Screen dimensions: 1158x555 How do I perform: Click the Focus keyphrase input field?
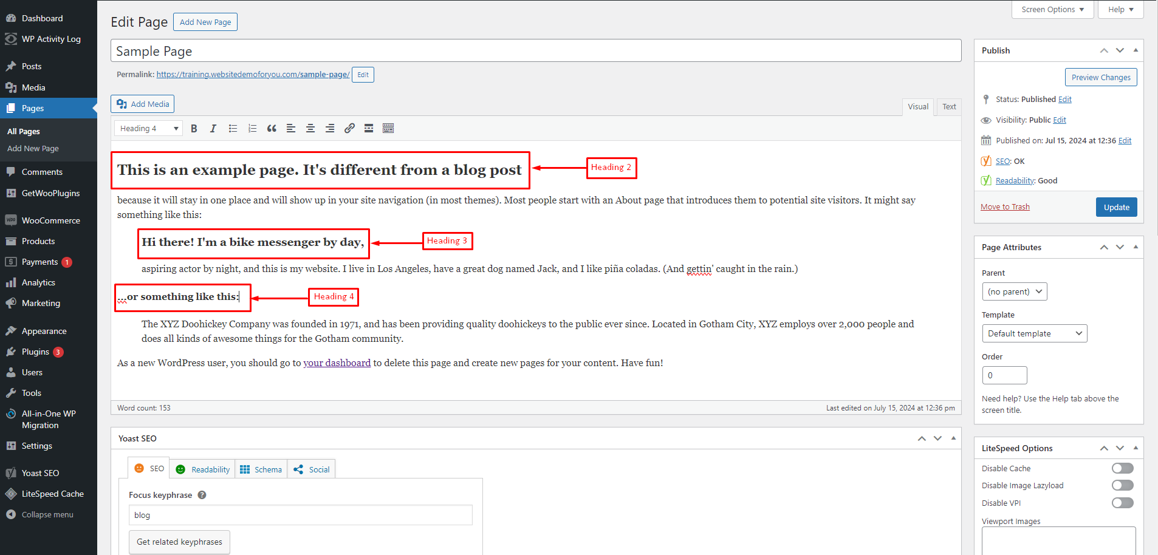coord(300,515)
